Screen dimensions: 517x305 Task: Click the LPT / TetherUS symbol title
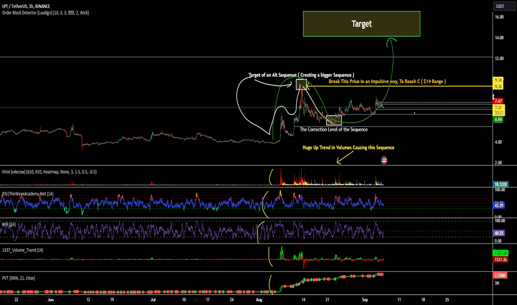click(26, 6)
